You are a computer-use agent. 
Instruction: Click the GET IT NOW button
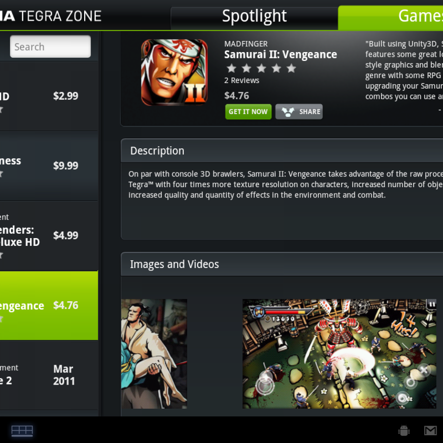248,111
